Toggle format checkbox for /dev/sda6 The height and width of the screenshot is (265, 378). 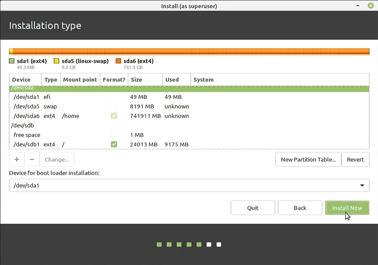click(x=114, y=116)
